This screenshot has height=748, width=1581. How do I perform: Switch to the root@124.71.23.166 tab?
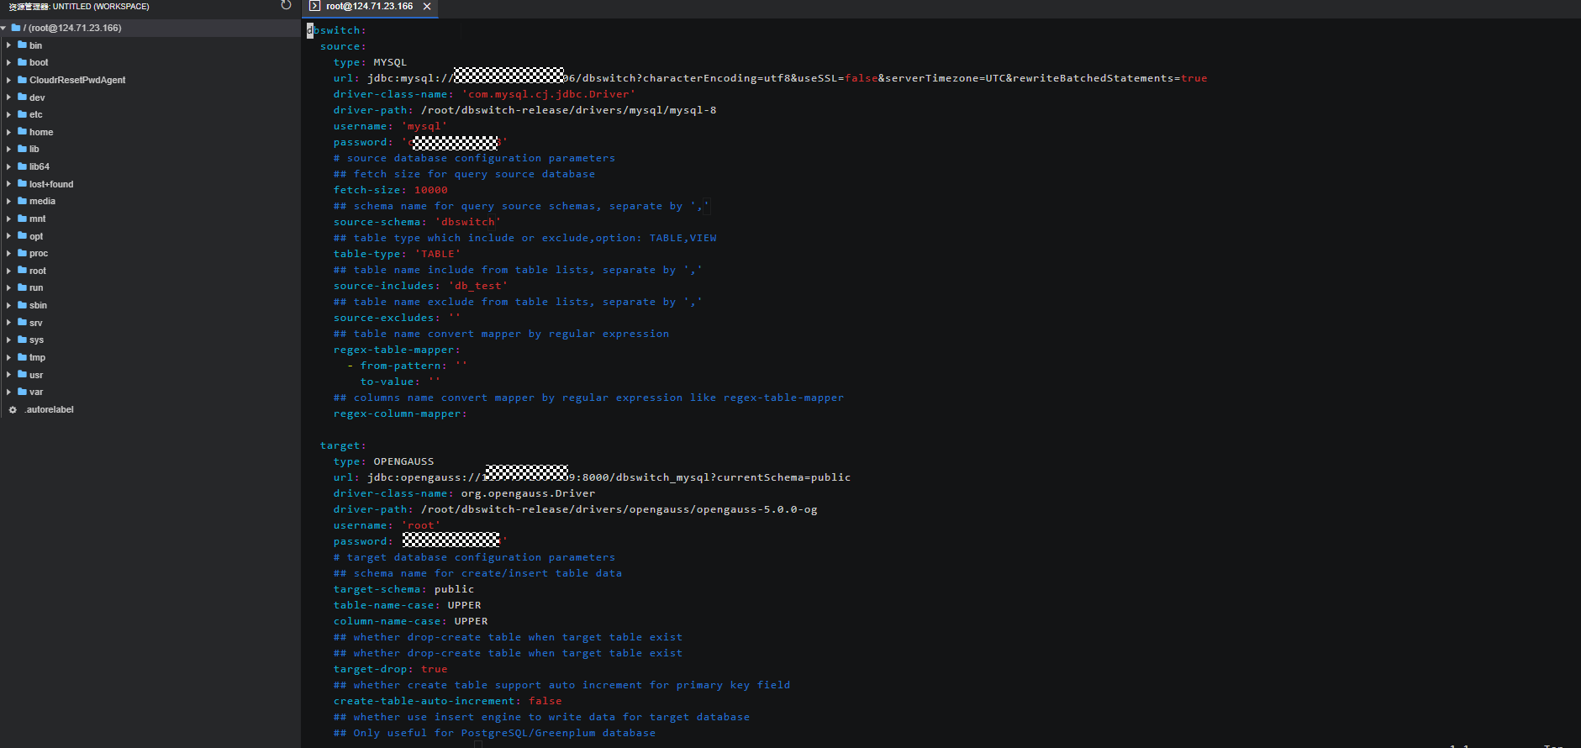371,7
